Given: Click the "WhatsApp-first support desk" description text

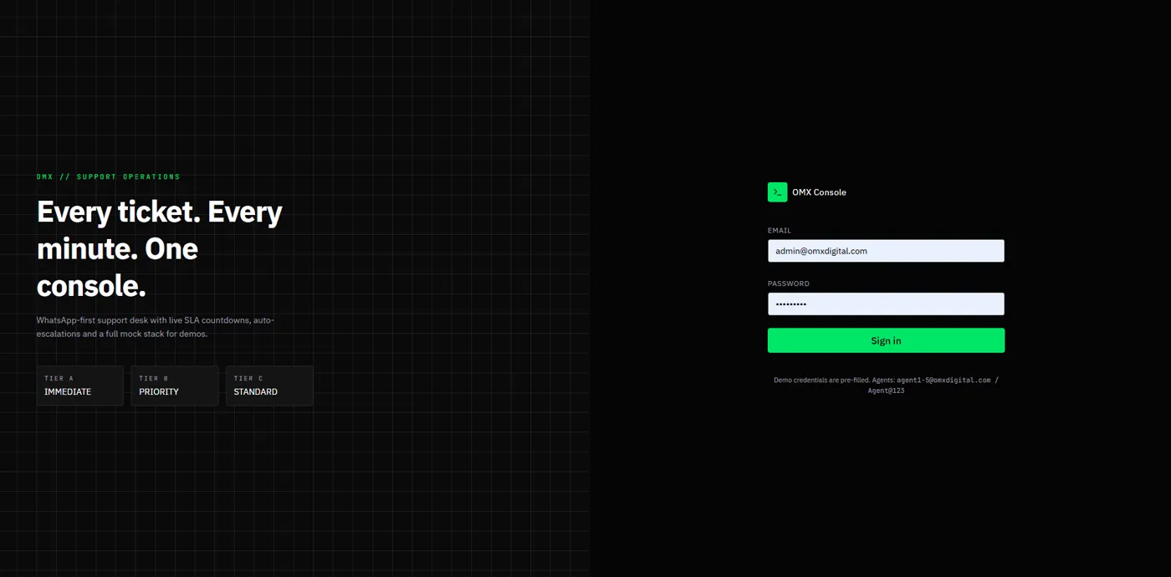Looking at the screenshot, I should [x=156, y=327].
